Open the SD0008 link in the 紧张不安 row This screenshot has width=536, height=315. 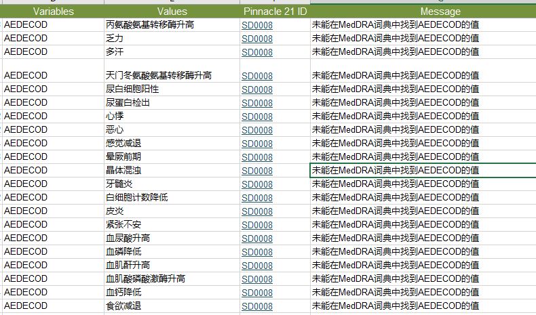pos(257,225)
